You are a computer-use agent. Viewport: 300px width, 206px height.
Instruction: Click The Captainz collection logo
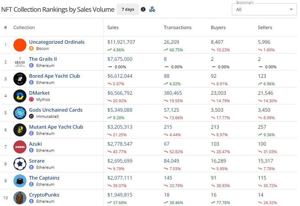(x=20, y=181)
